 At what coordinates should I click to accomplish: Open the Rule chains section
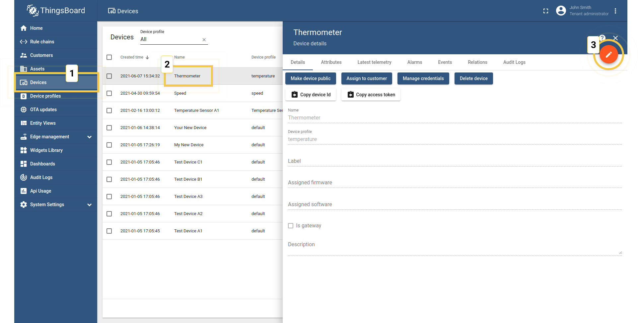coord(42,41)
